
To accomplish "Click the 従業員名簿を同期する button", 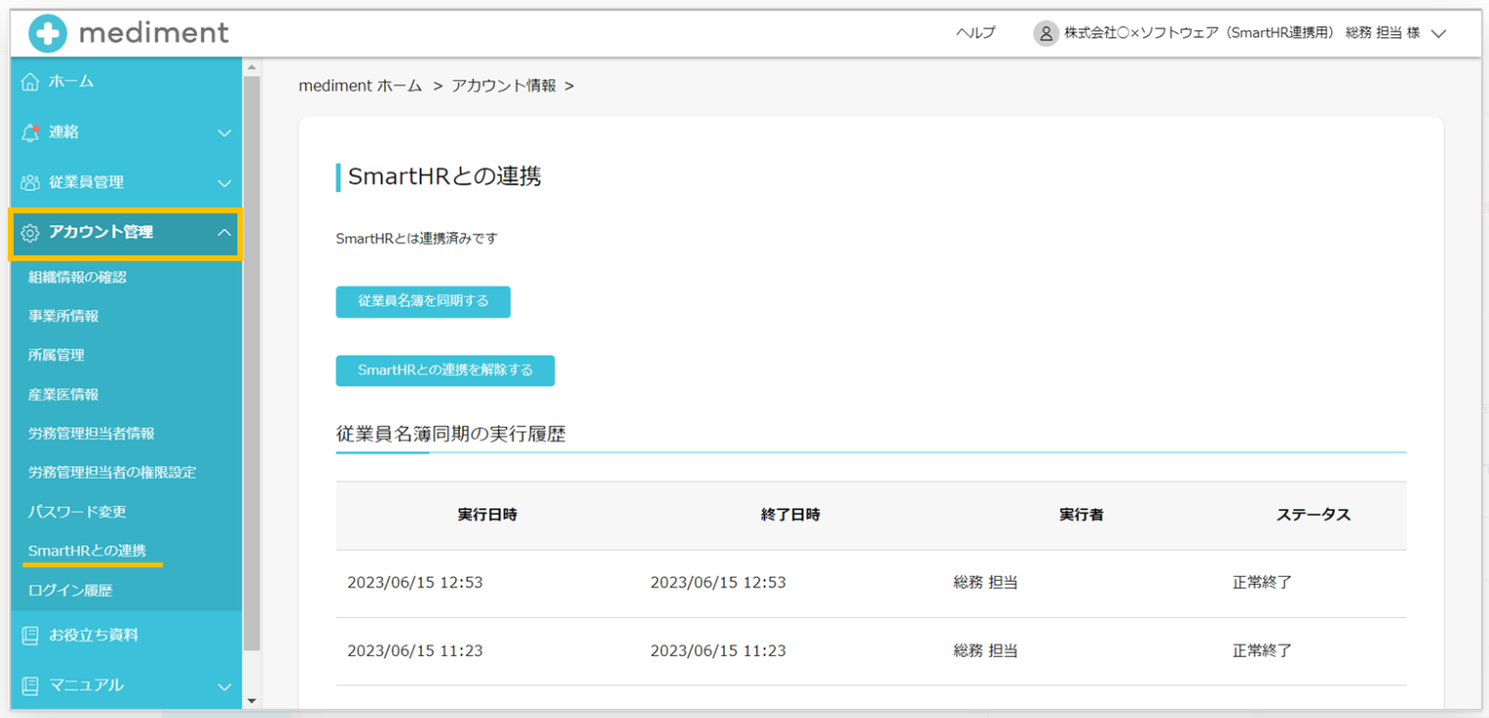I will (423, 301).
